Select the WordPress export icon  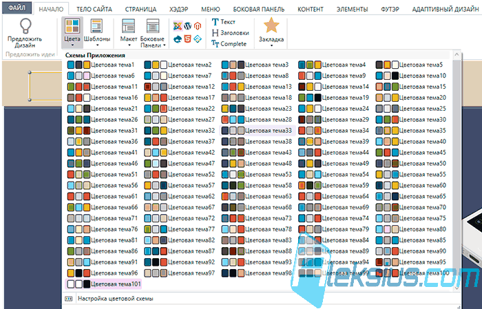tap(188, 26)
